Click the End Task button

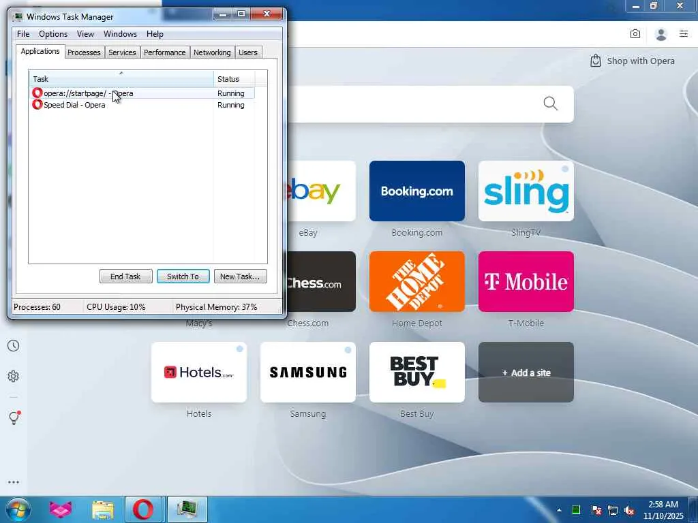pos(125,276)
